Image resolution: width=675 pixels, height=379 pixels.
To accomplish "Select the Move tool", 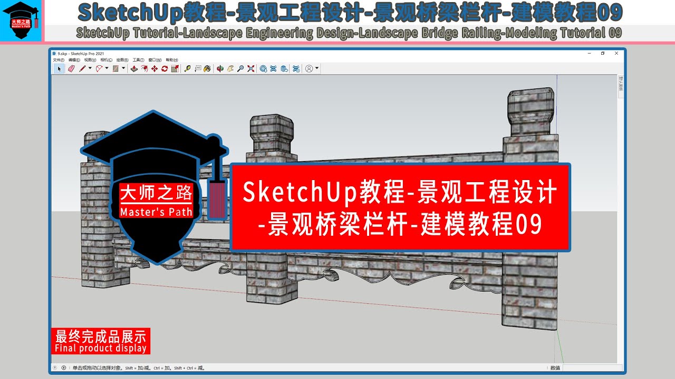I will pyautogui.click(x=155, y=68).
